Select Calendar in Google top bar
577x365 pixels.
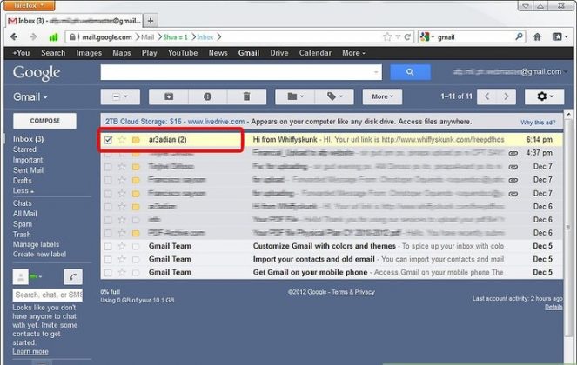[x=314, y=53]
